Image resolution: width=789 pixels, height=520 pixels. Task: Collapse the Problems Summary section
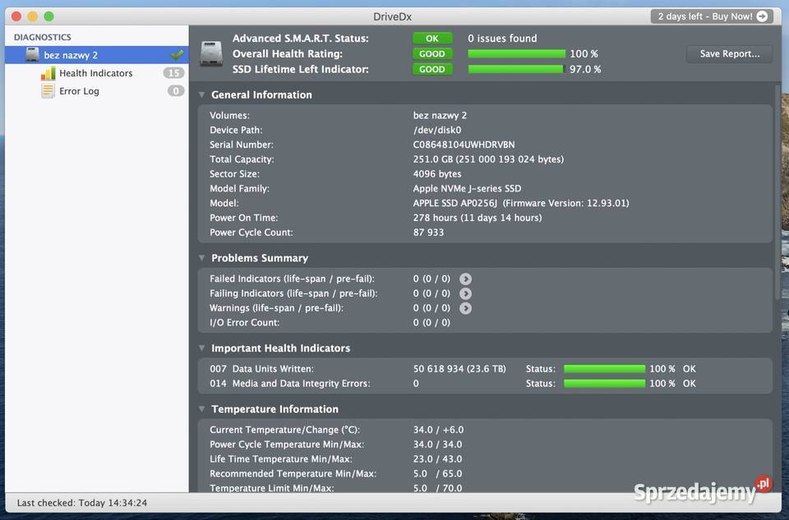pos(202,258)
